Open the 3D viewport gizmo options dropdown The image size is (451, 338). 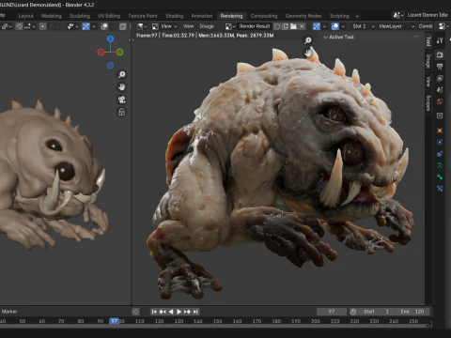pyautogui.click(x=94, y=26)
